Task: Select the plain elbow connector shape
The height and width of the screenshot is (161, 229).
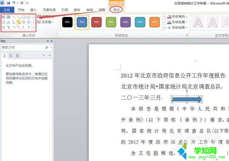Action: click(13, 22)
